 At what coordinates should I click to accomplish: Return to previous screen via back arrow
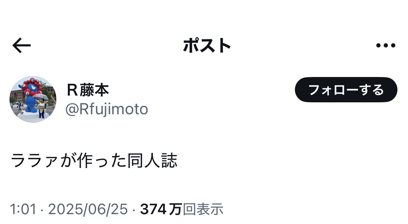coord(21,45)
